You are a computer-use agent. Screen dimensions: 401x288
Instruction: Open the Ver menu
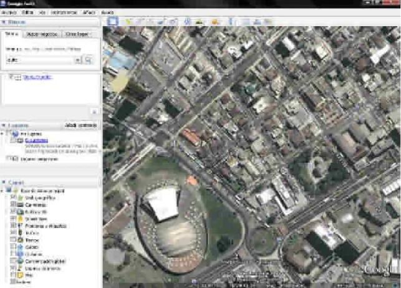click(42, 12)
